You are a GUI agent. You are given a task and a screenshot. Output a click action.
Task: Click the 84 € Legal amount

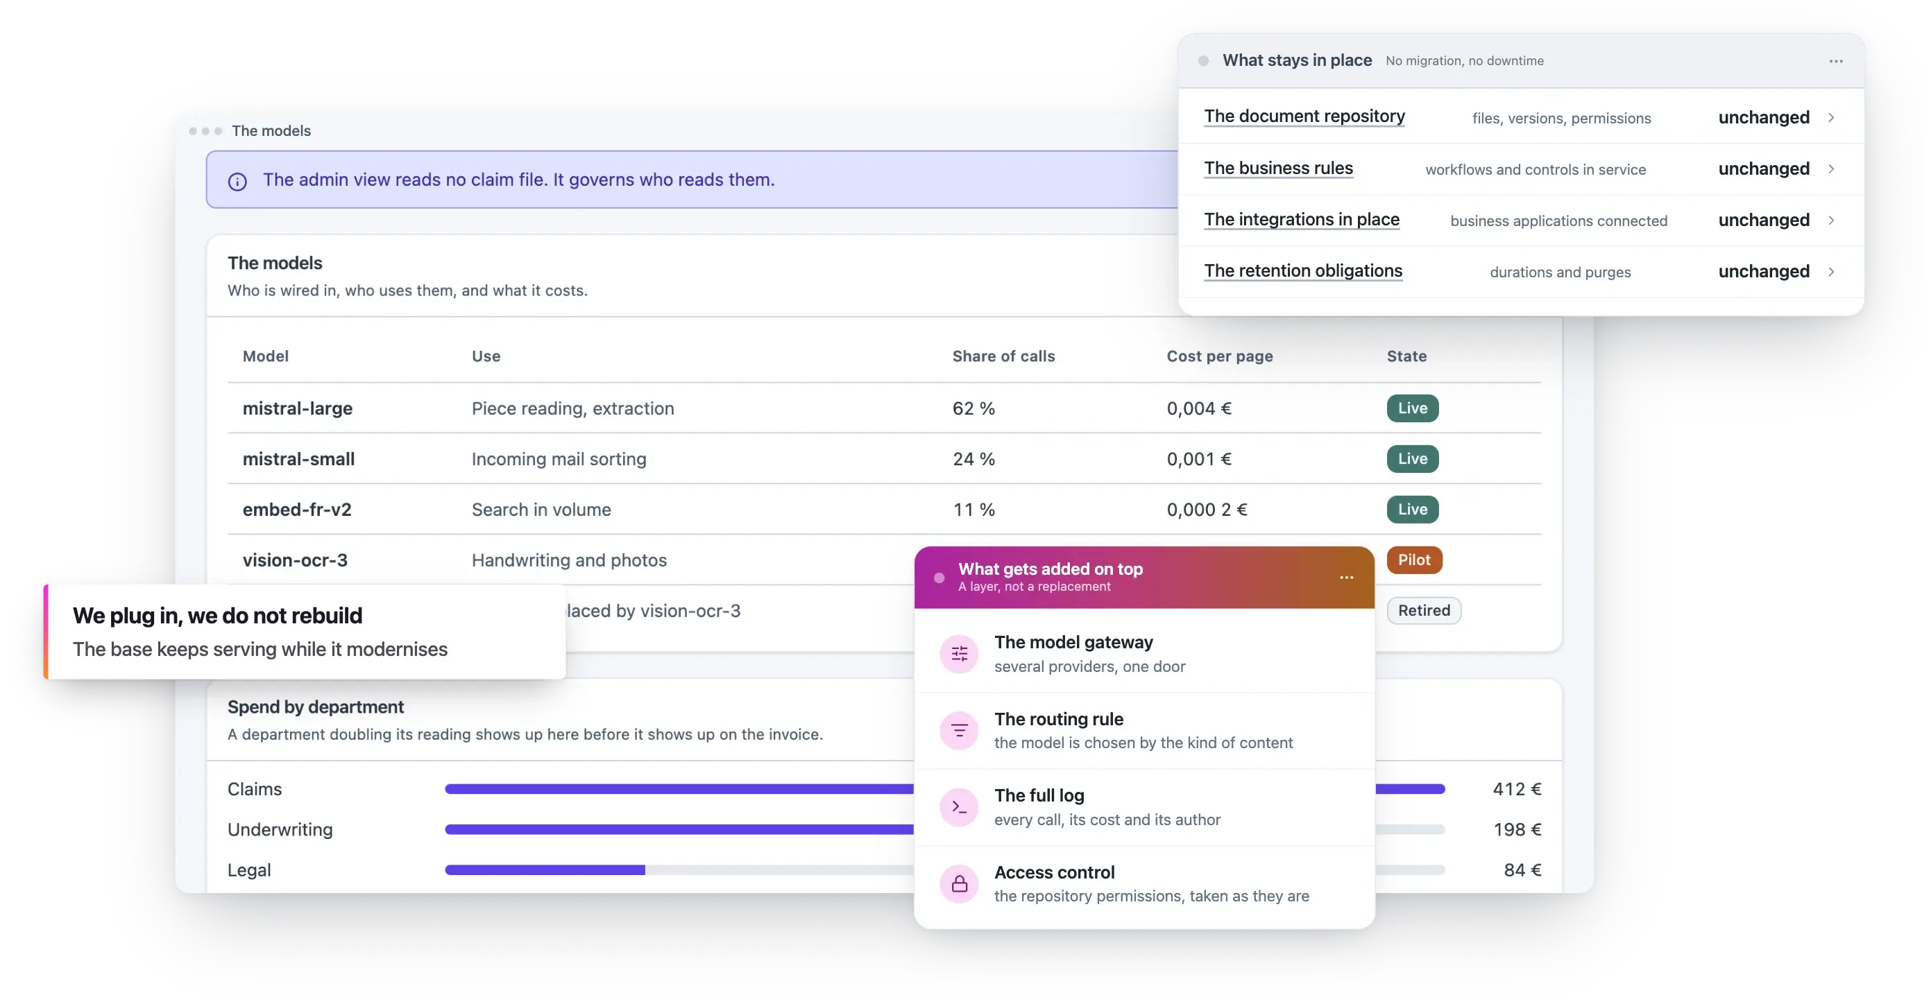[x=1522, y=870]
